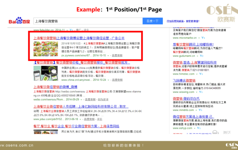
Task: Open 百度快照 for the zx.zynews.com result
Action: (x=117, y=55)
